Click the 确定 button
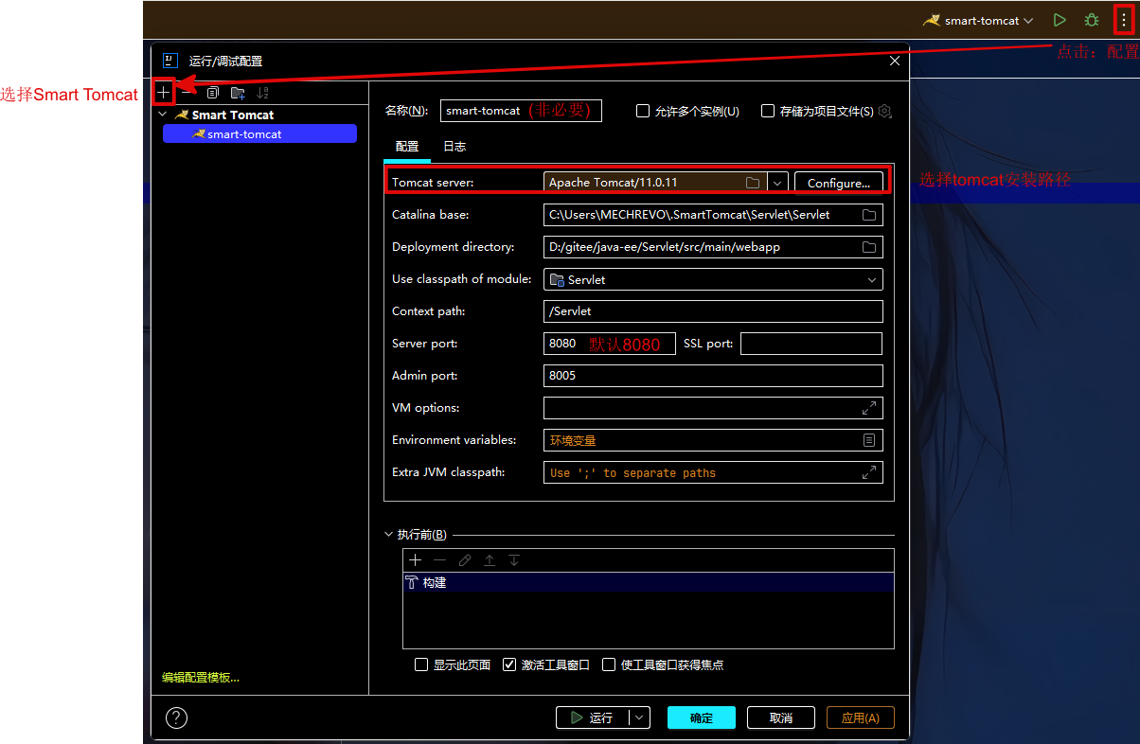1140x744 pixels. [702, 717]
